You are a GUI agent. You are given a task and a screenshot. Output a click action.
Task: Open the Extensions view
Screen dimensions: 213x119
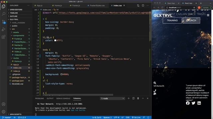point(4,37)
